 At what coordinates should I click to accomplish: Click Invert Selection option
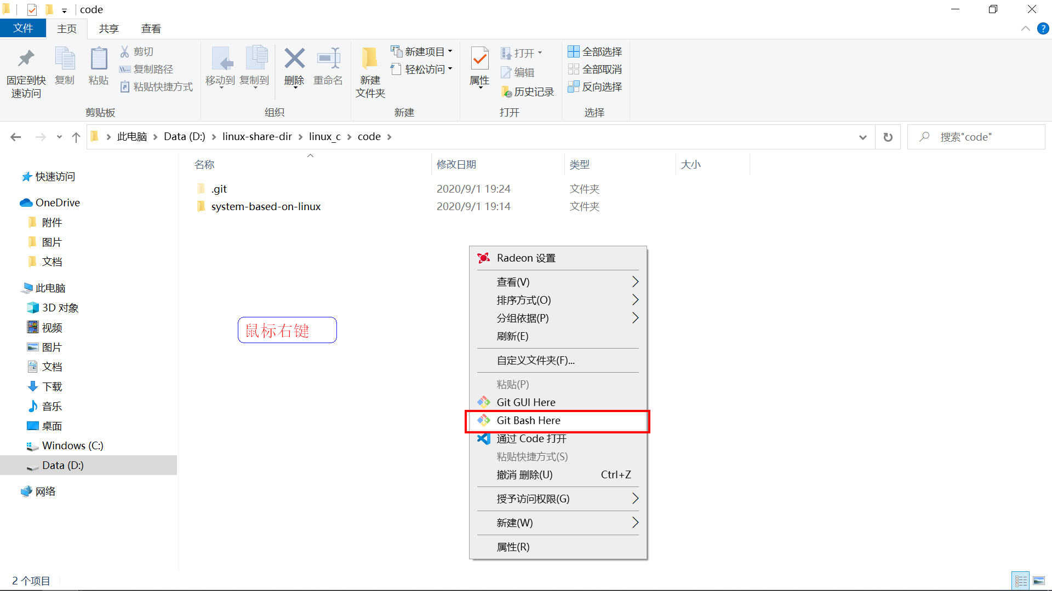(601, 86)
